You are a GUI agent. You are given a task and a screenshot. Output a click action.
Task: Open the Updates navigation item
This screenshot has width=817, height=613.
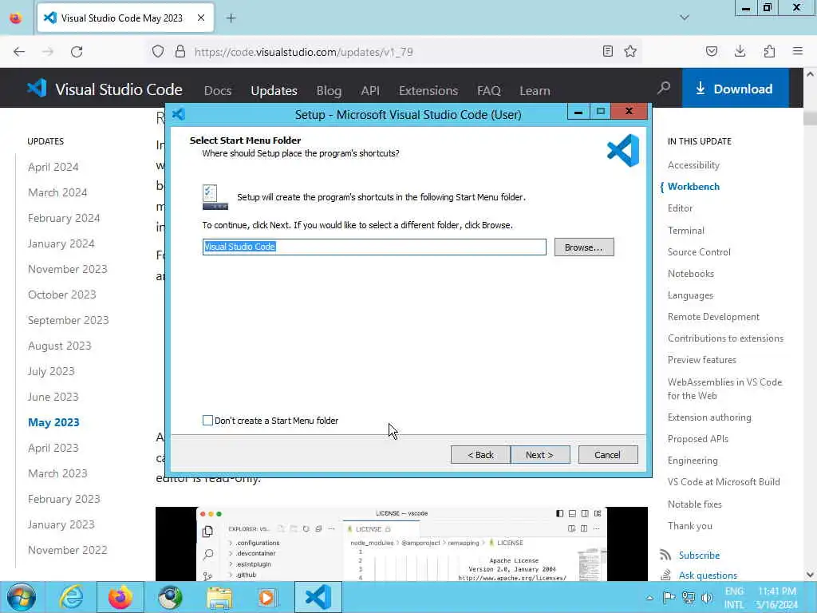[274, 91]
